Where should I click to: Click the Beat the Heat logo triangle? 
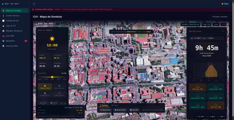pos(3,4)
